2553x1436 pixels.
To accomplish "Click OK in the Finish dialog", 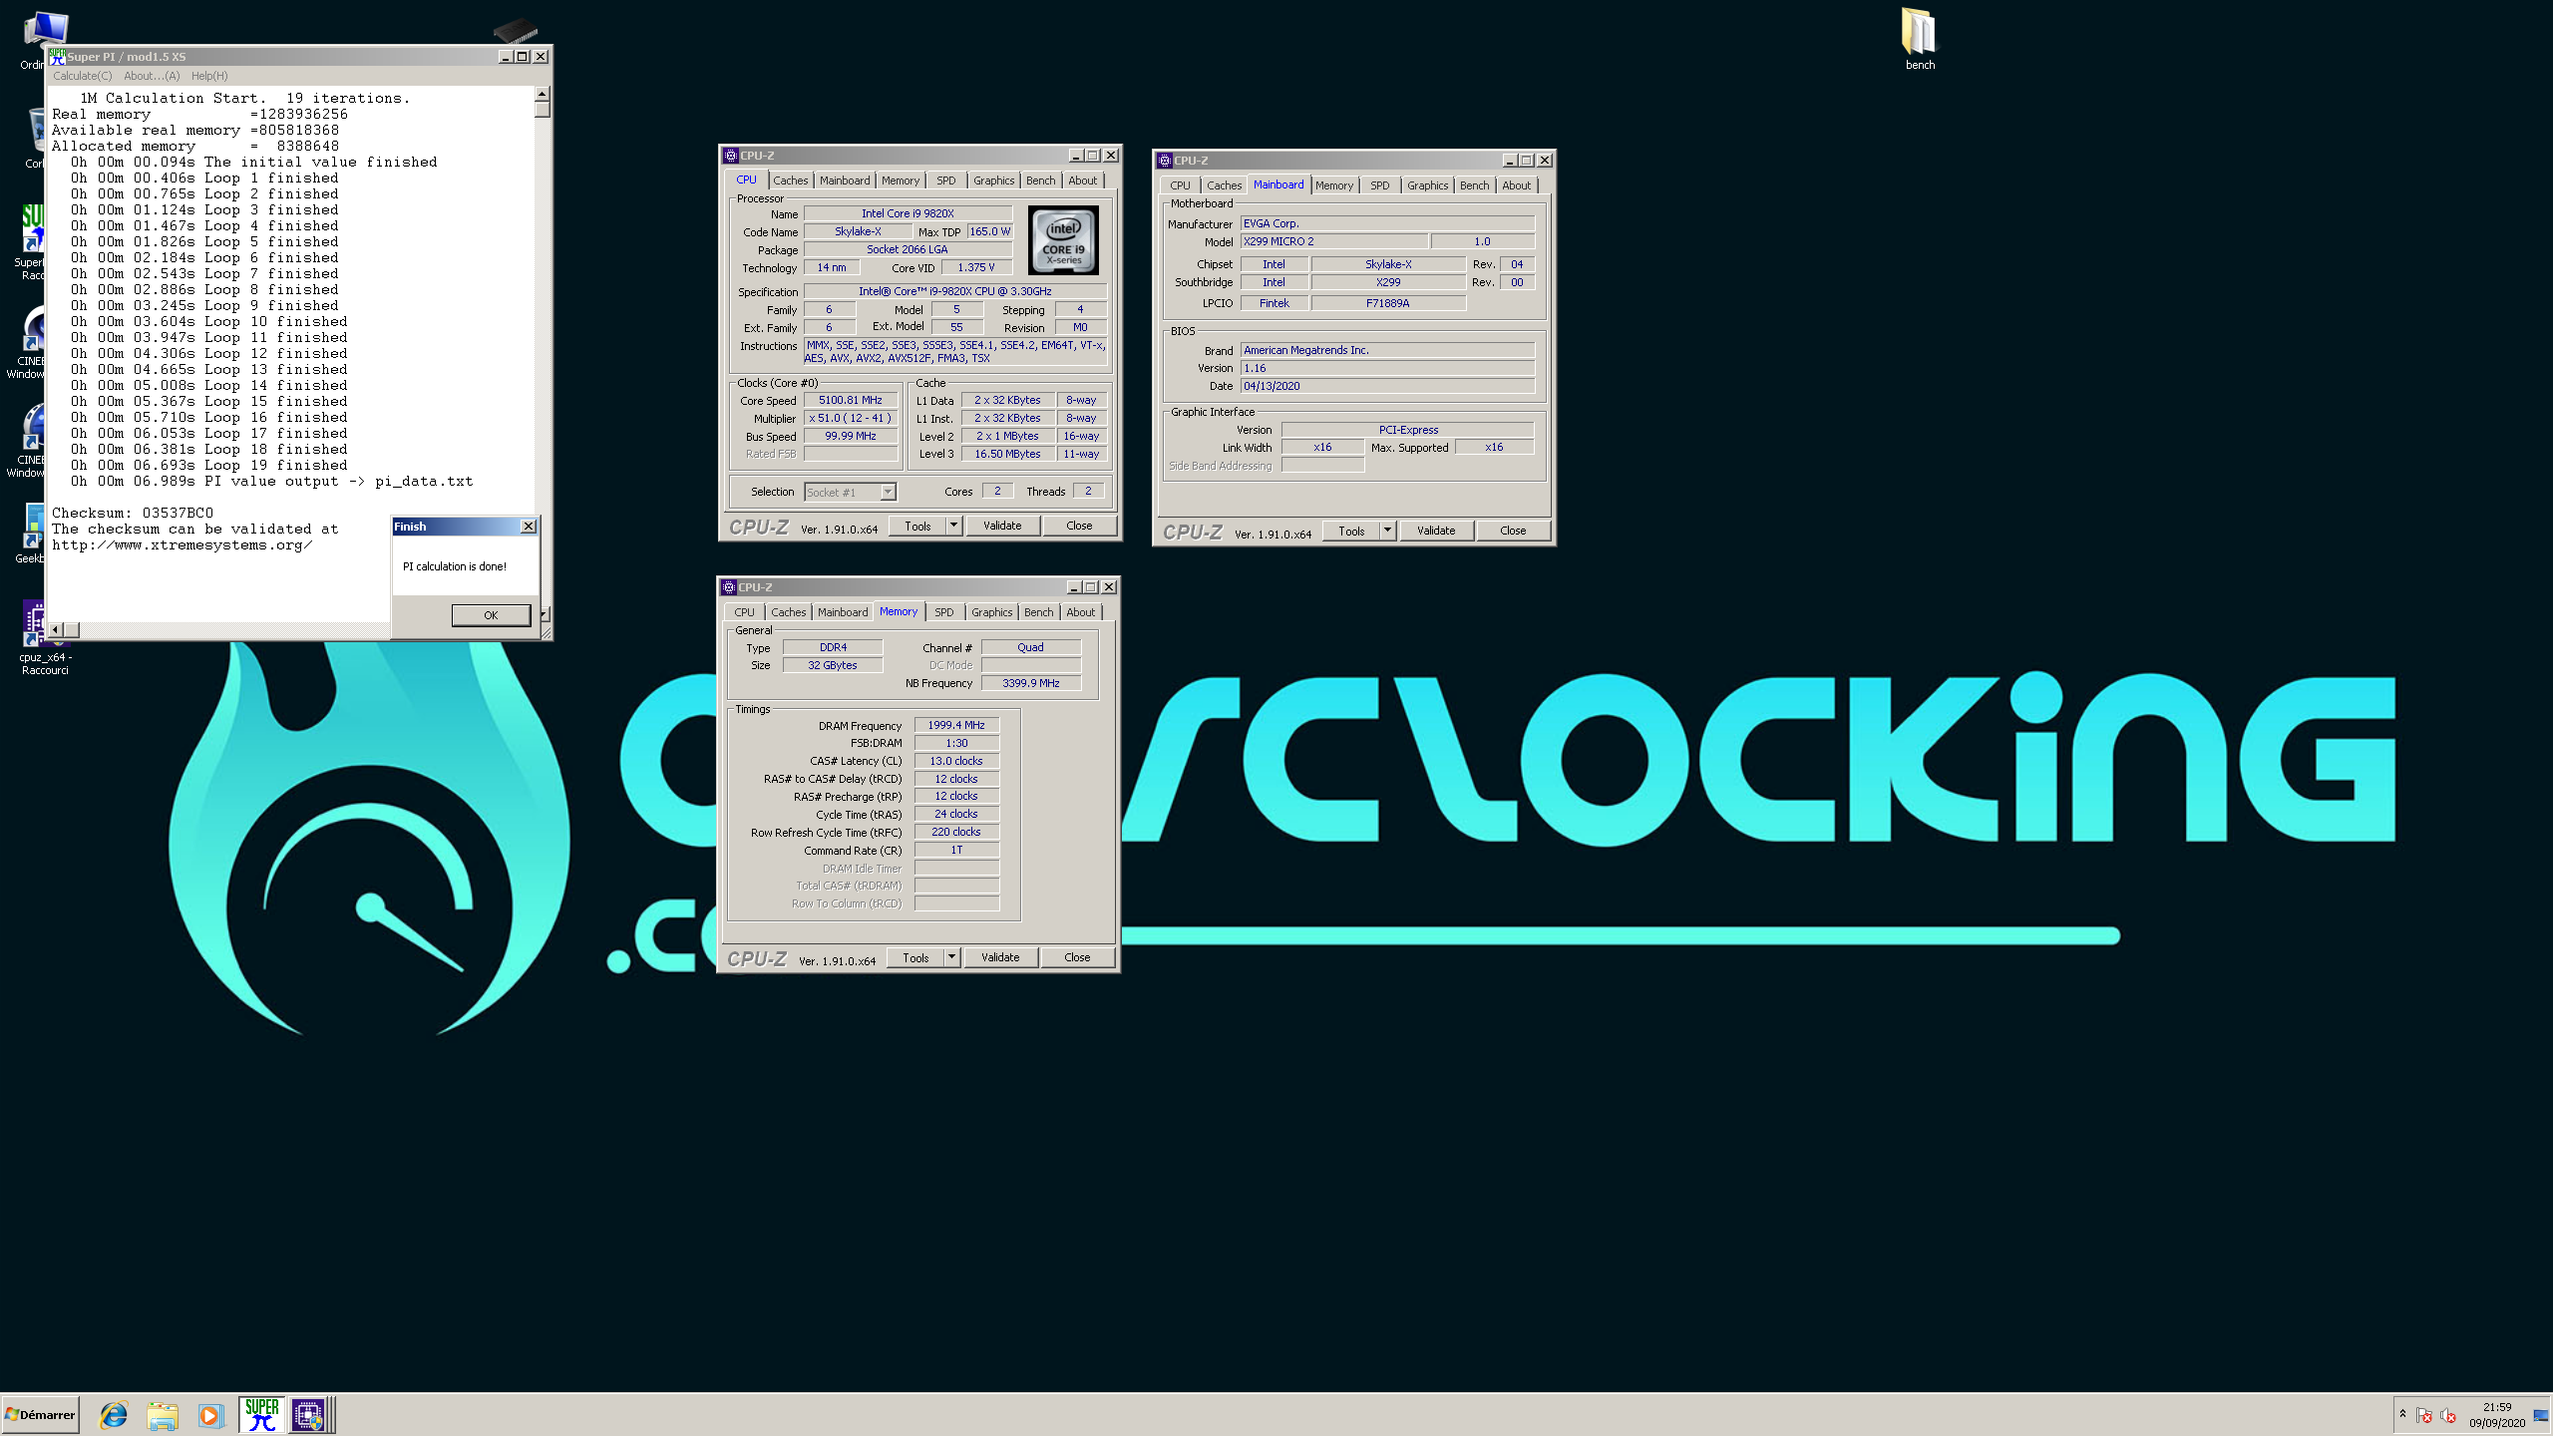I will (491, 615).
